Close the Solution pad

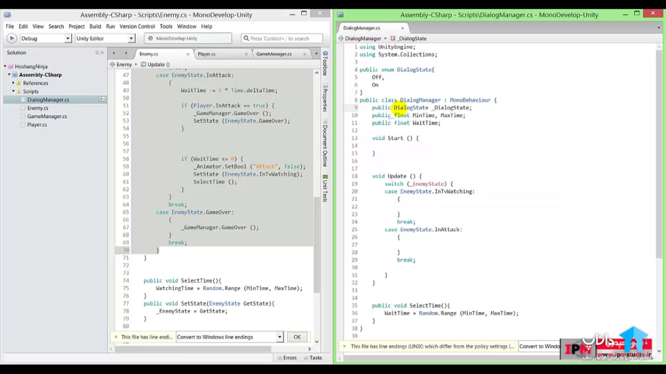coord(103,52)
